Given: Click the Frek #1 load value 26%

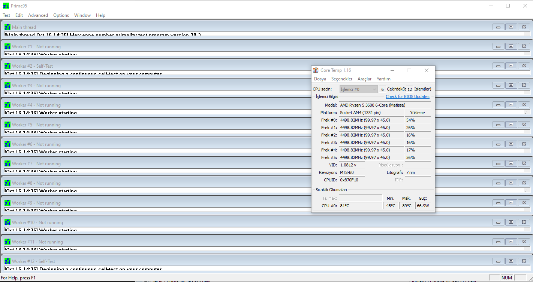Looking at the screenshot, I should pos(418,128).
